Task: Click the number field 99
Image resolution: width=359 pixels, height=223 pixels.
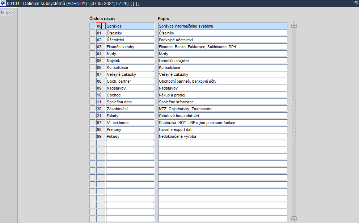Action: pyautogui.click(x=101, y=136)
